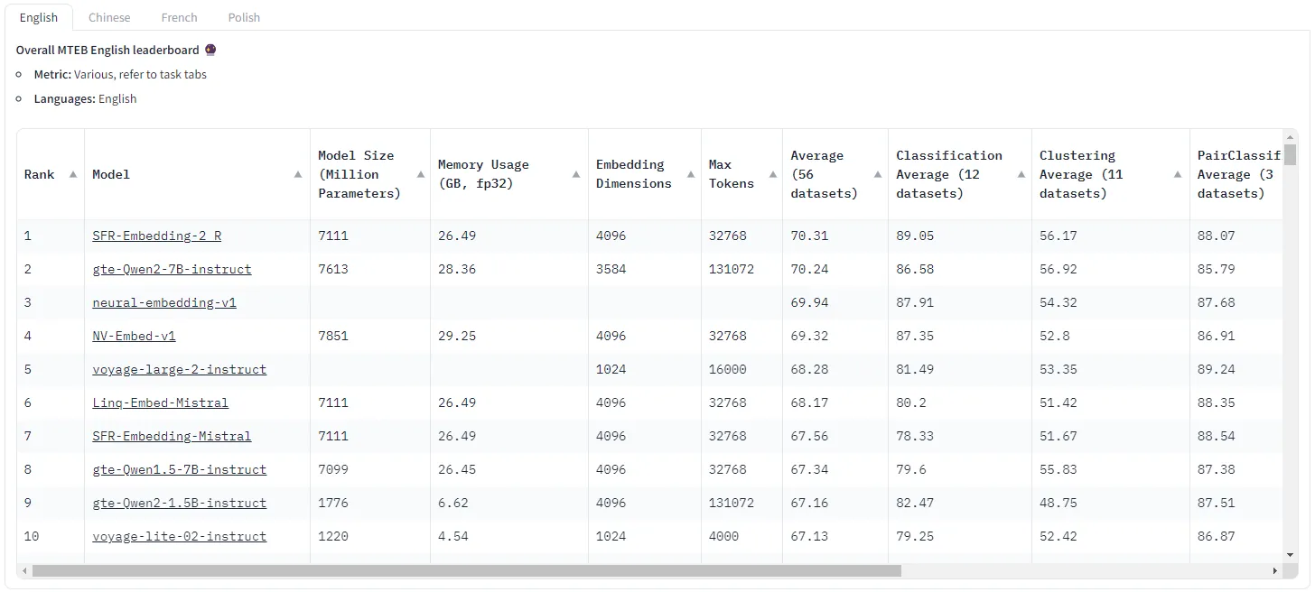Switch to the Chinese tab
1315x592 pixels.
[x=109, y=17]
